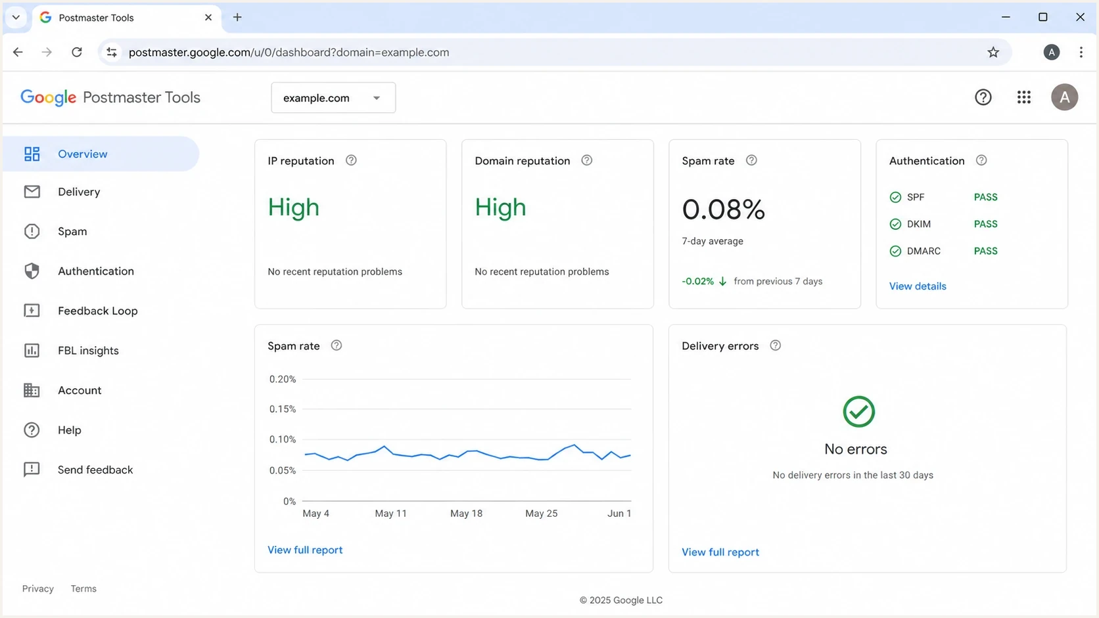Bookmark this page with the star icon
This screenshot has width=1099, height=618.
click(993, 53)
